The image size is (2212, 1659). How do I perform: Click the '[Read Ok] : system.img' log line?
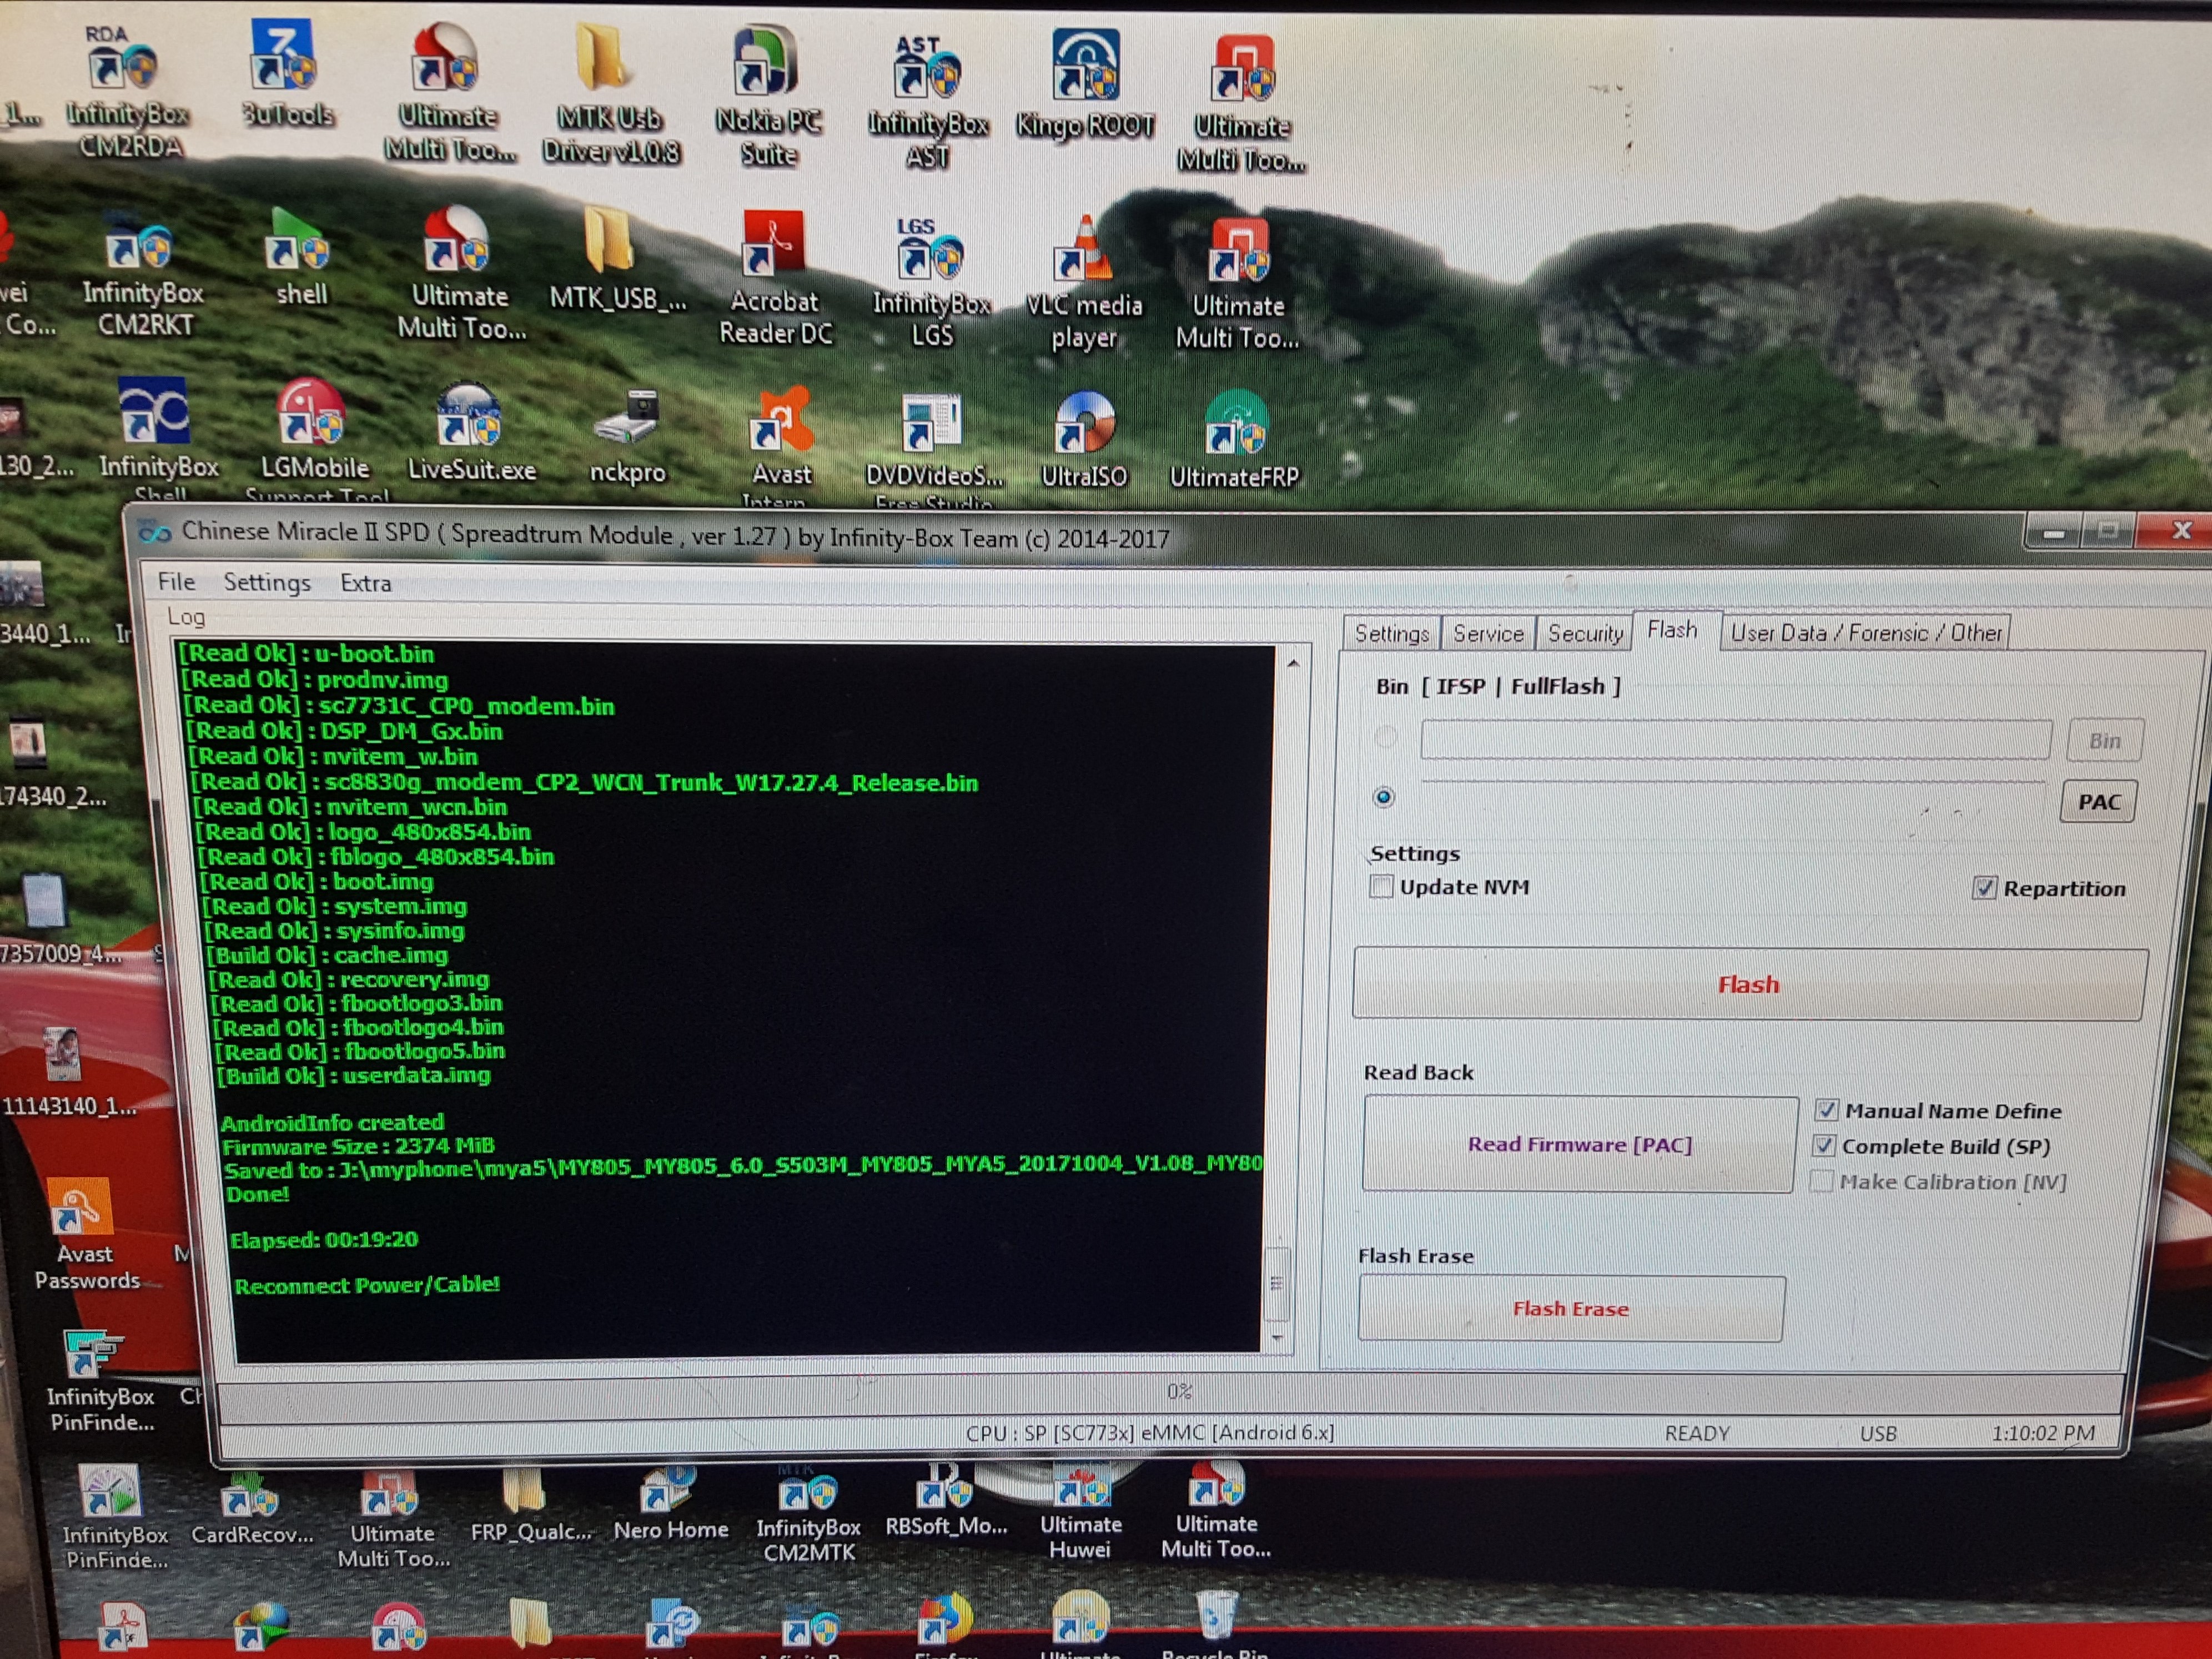click(336, 906)
